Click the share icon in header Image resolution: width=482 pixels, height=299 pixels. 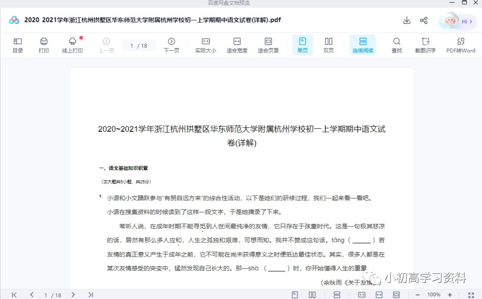(x=424, y=20)
